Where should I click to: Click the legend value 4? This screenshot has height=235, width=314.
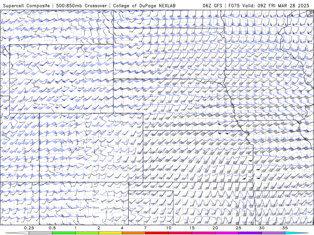tap(122, 228)
